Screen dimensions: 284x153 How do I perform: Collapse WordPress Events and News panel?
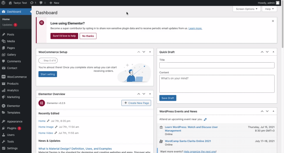click(273, 111)
